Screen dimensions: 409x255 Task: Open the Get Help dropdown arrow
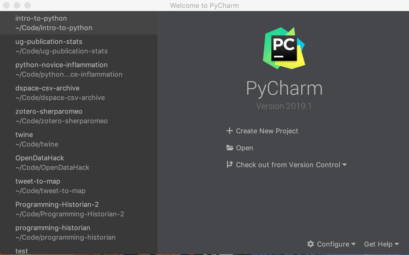click(x=397, y=244)
